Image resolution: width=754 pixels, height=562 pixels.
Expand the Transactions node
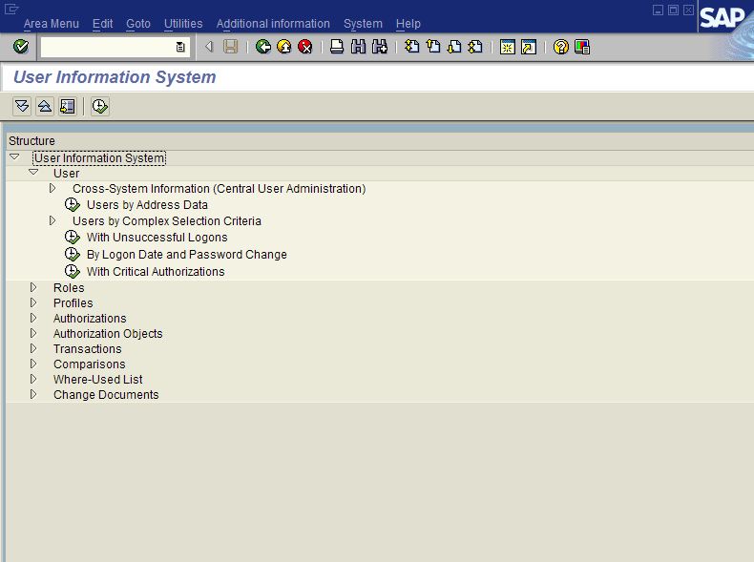coord(33,348)
